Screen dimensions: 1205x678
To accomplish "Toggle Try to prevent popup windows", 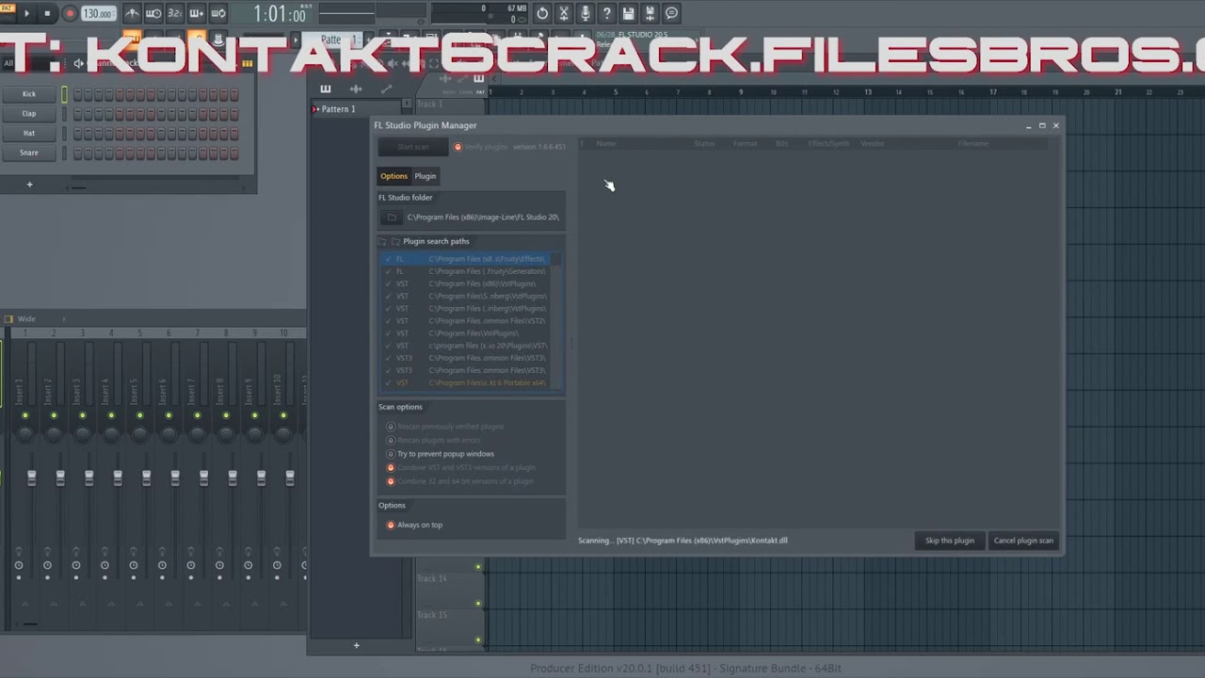I will point(391,454).
